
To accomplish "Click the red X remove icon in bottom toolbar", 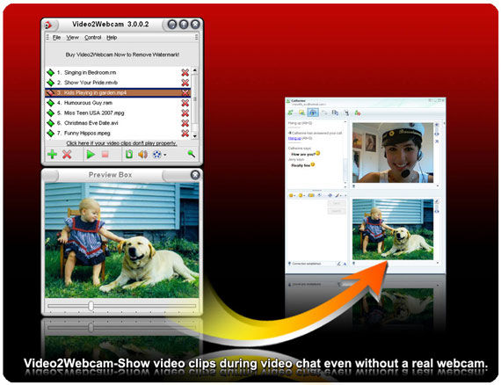I will [x=67, y=155].
